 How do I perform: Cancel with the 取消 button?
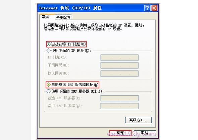[x=145, y=133]
